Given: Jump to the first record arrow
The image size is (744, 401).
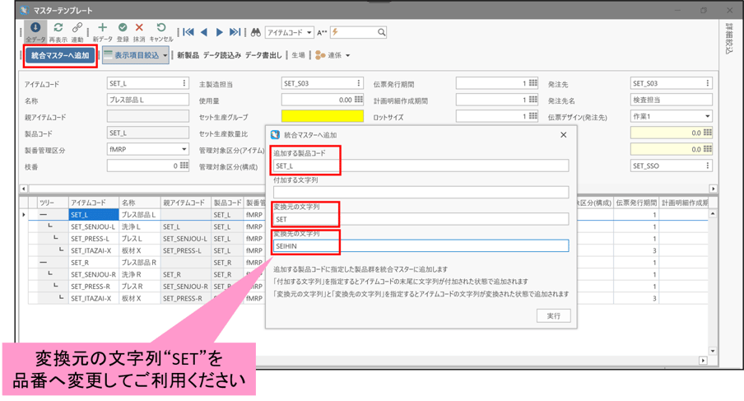Looking at the screenshot, I should click(188, 32).
